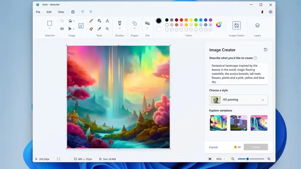Click the zoom in magnifier icon

[x=269, y=159]
